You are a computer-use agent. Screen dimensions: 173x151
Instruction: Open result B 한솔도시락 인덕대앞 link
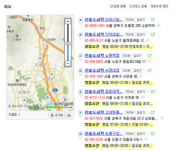[x=104, y=34]
